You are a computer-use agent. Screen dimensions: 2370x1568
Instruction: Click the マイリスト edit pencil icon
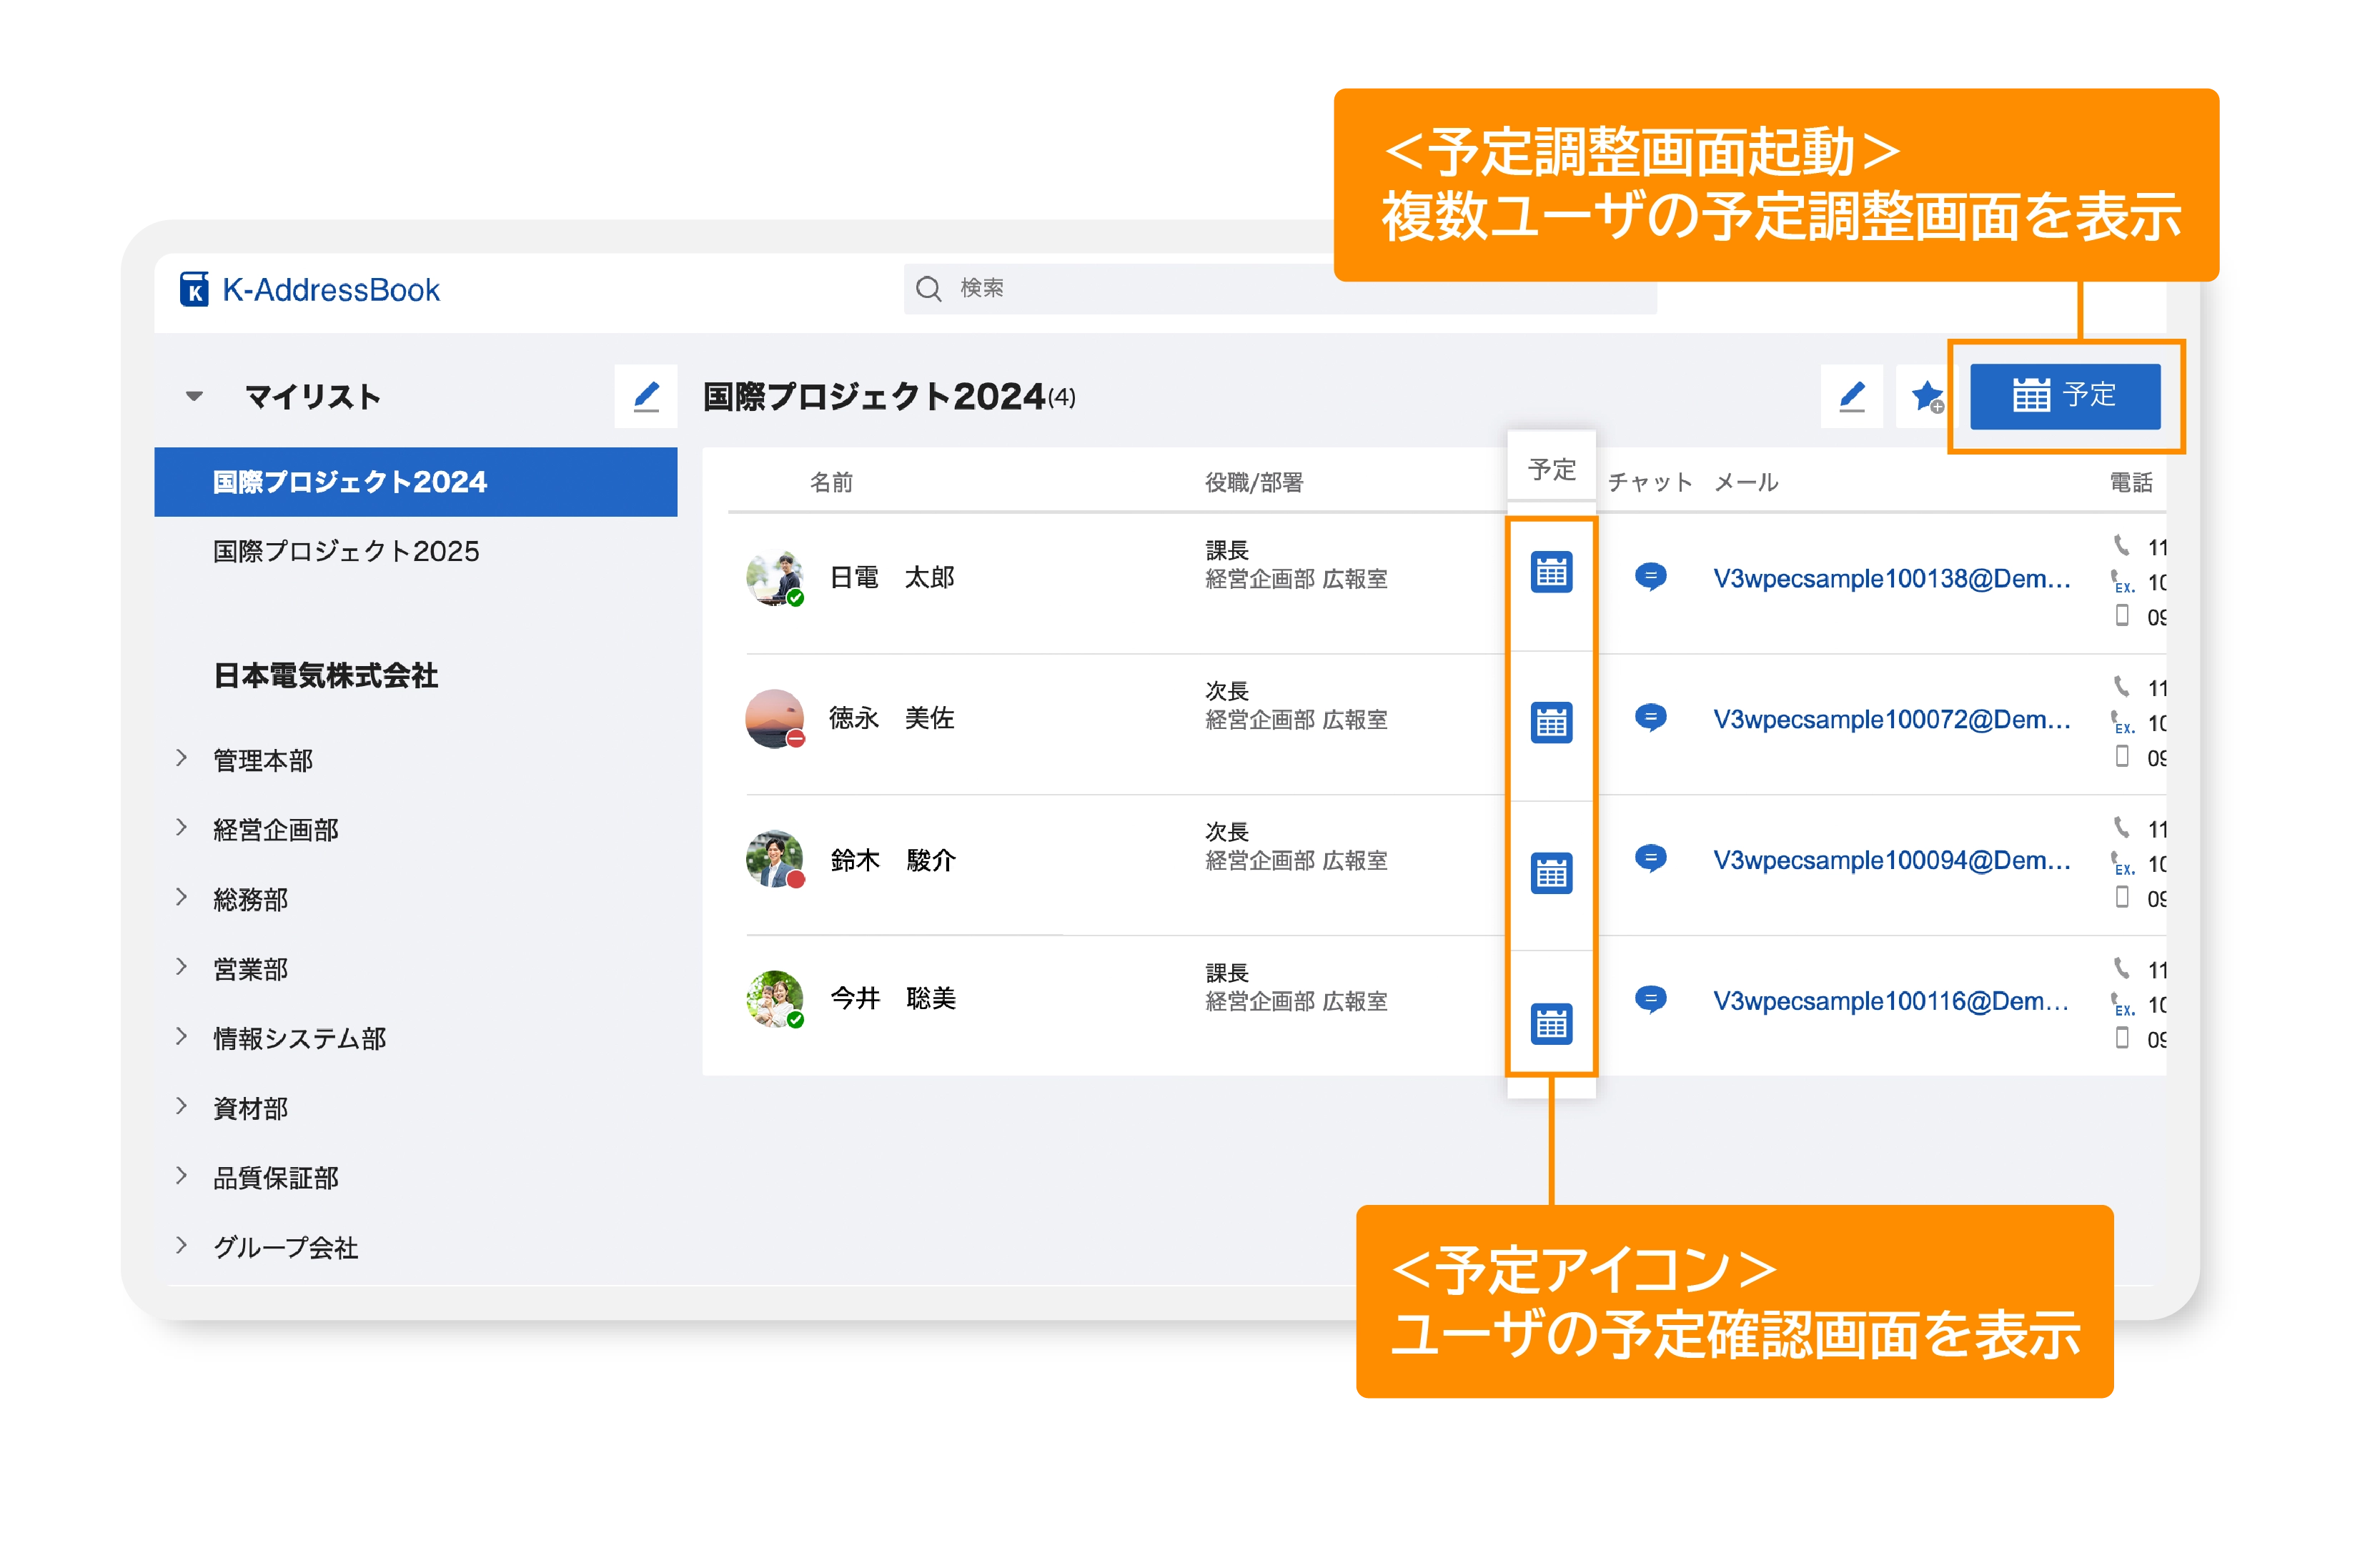(646, 396)
